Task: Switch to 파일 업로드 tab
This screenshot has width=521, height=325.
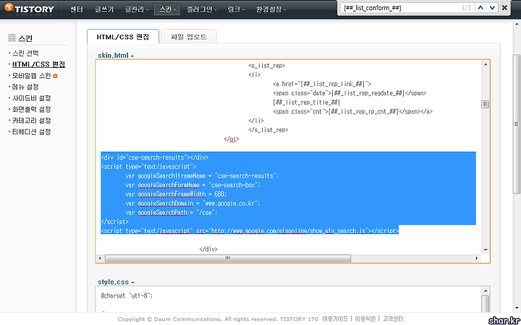Action: pos(189,37)
